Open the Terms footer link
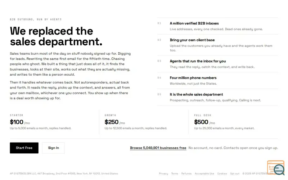The height and width of the screenshot is (180, 288). (175, 174)
